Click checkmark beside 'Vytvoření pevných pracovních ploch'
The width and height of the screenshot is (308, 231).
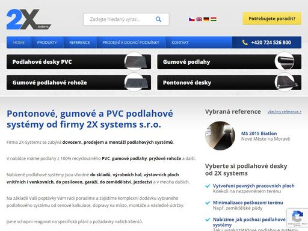(x=208, y=186)
